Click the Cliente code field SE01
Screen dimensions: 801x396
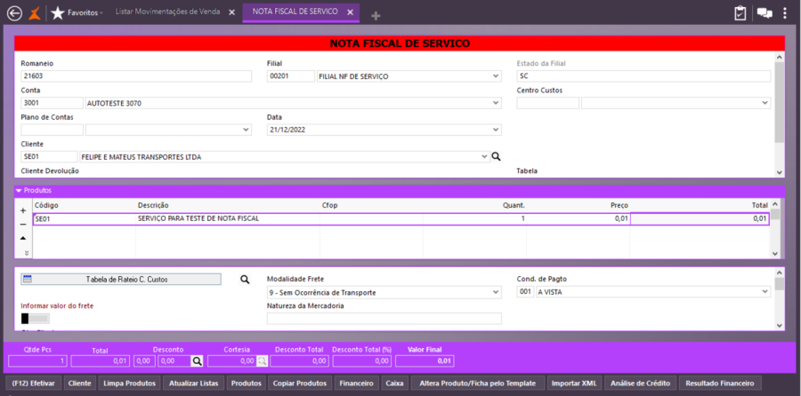tap(49, 157)
